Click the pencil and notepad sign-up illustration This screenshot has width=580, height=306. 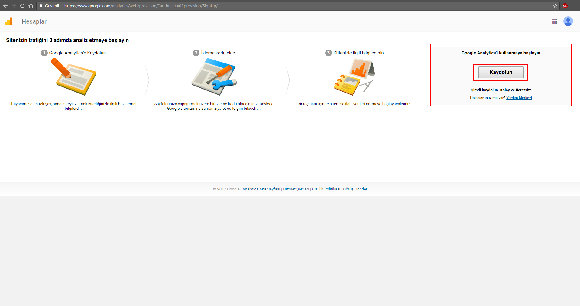pyautogui.click(x=73, y=76)
